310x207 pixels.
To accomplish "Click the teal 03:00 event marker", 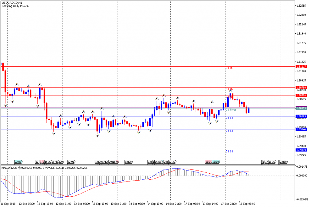I will tap(18, 162).
